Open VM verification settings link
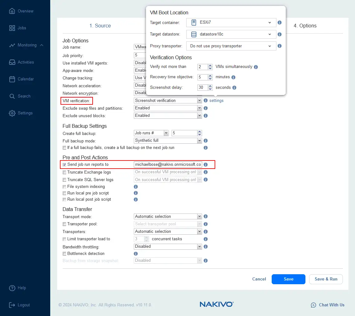This screenshot has width=355, height=316. pyautogui.click(x=216, y=101)
